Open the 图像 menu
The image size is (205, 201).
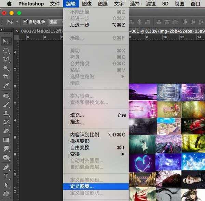pyautogui.click(x=87, y=4)
